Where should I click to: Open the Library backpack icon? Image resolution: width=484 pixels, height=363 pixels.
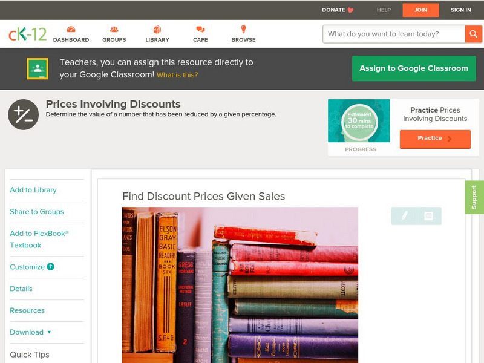click(x=157, y=29)
